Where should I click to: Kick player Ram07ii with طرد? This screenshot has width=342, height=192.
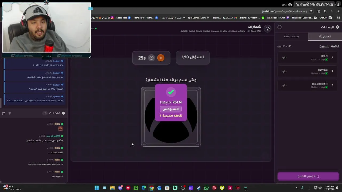(x=284, y=71)
